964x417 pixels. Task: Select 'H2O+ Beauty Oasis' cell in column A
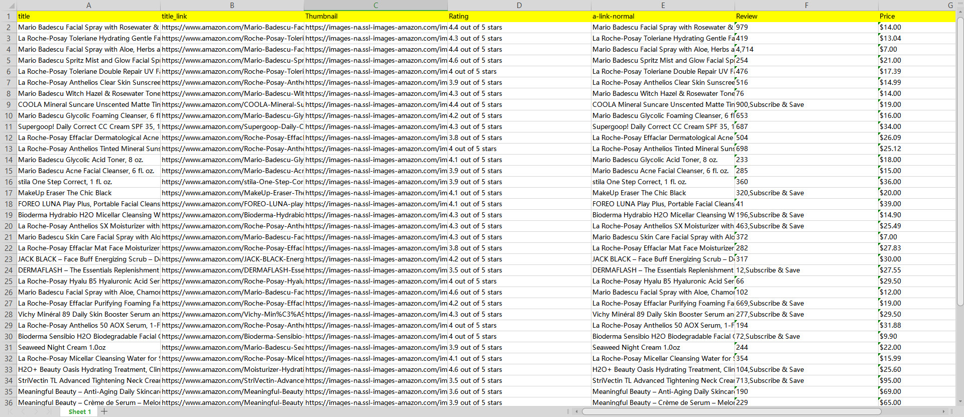pos(88,369)
